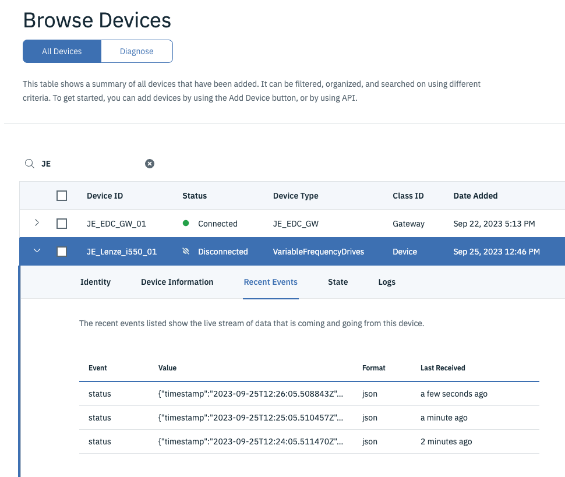Open the Device Information tab
This screenshot has width=565, height=477.
click(177, 282)
